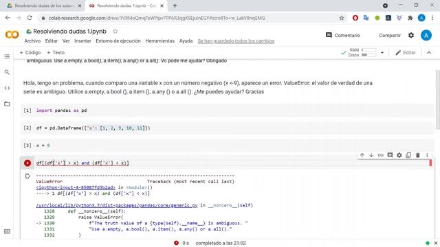440x247 pixels.
Task: Add a new text cell with + Texto
Action: coord(56,53)
